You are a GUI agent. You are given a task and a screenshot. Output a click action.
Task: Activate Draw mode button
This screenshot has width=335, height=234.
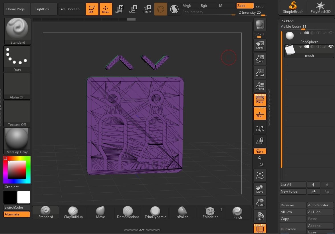pos(106,9)
